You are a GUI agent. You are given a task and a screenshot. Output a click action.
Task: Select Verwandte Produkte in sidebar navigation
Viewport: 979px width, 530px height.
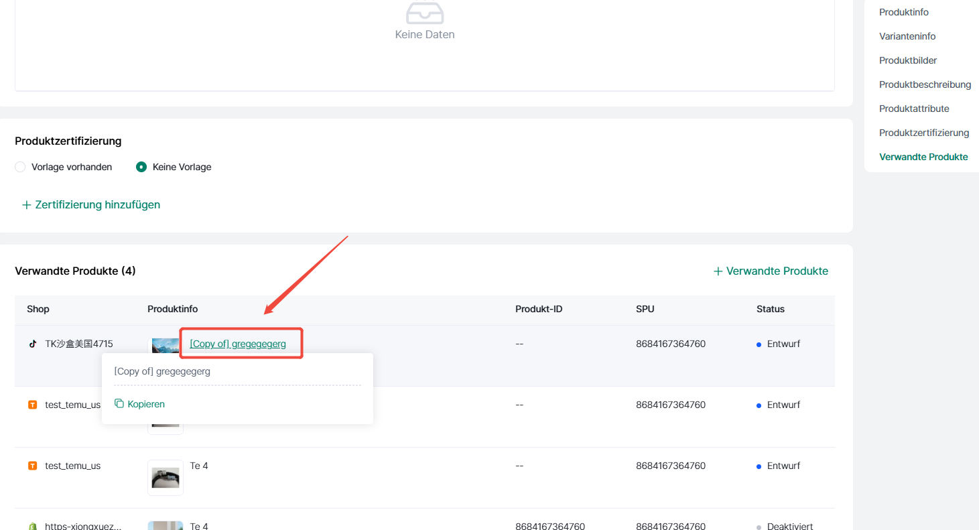click(923, 157)
